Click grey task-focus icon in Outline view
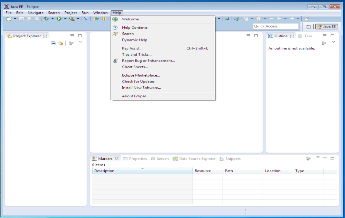 click(x=324, y=43)
